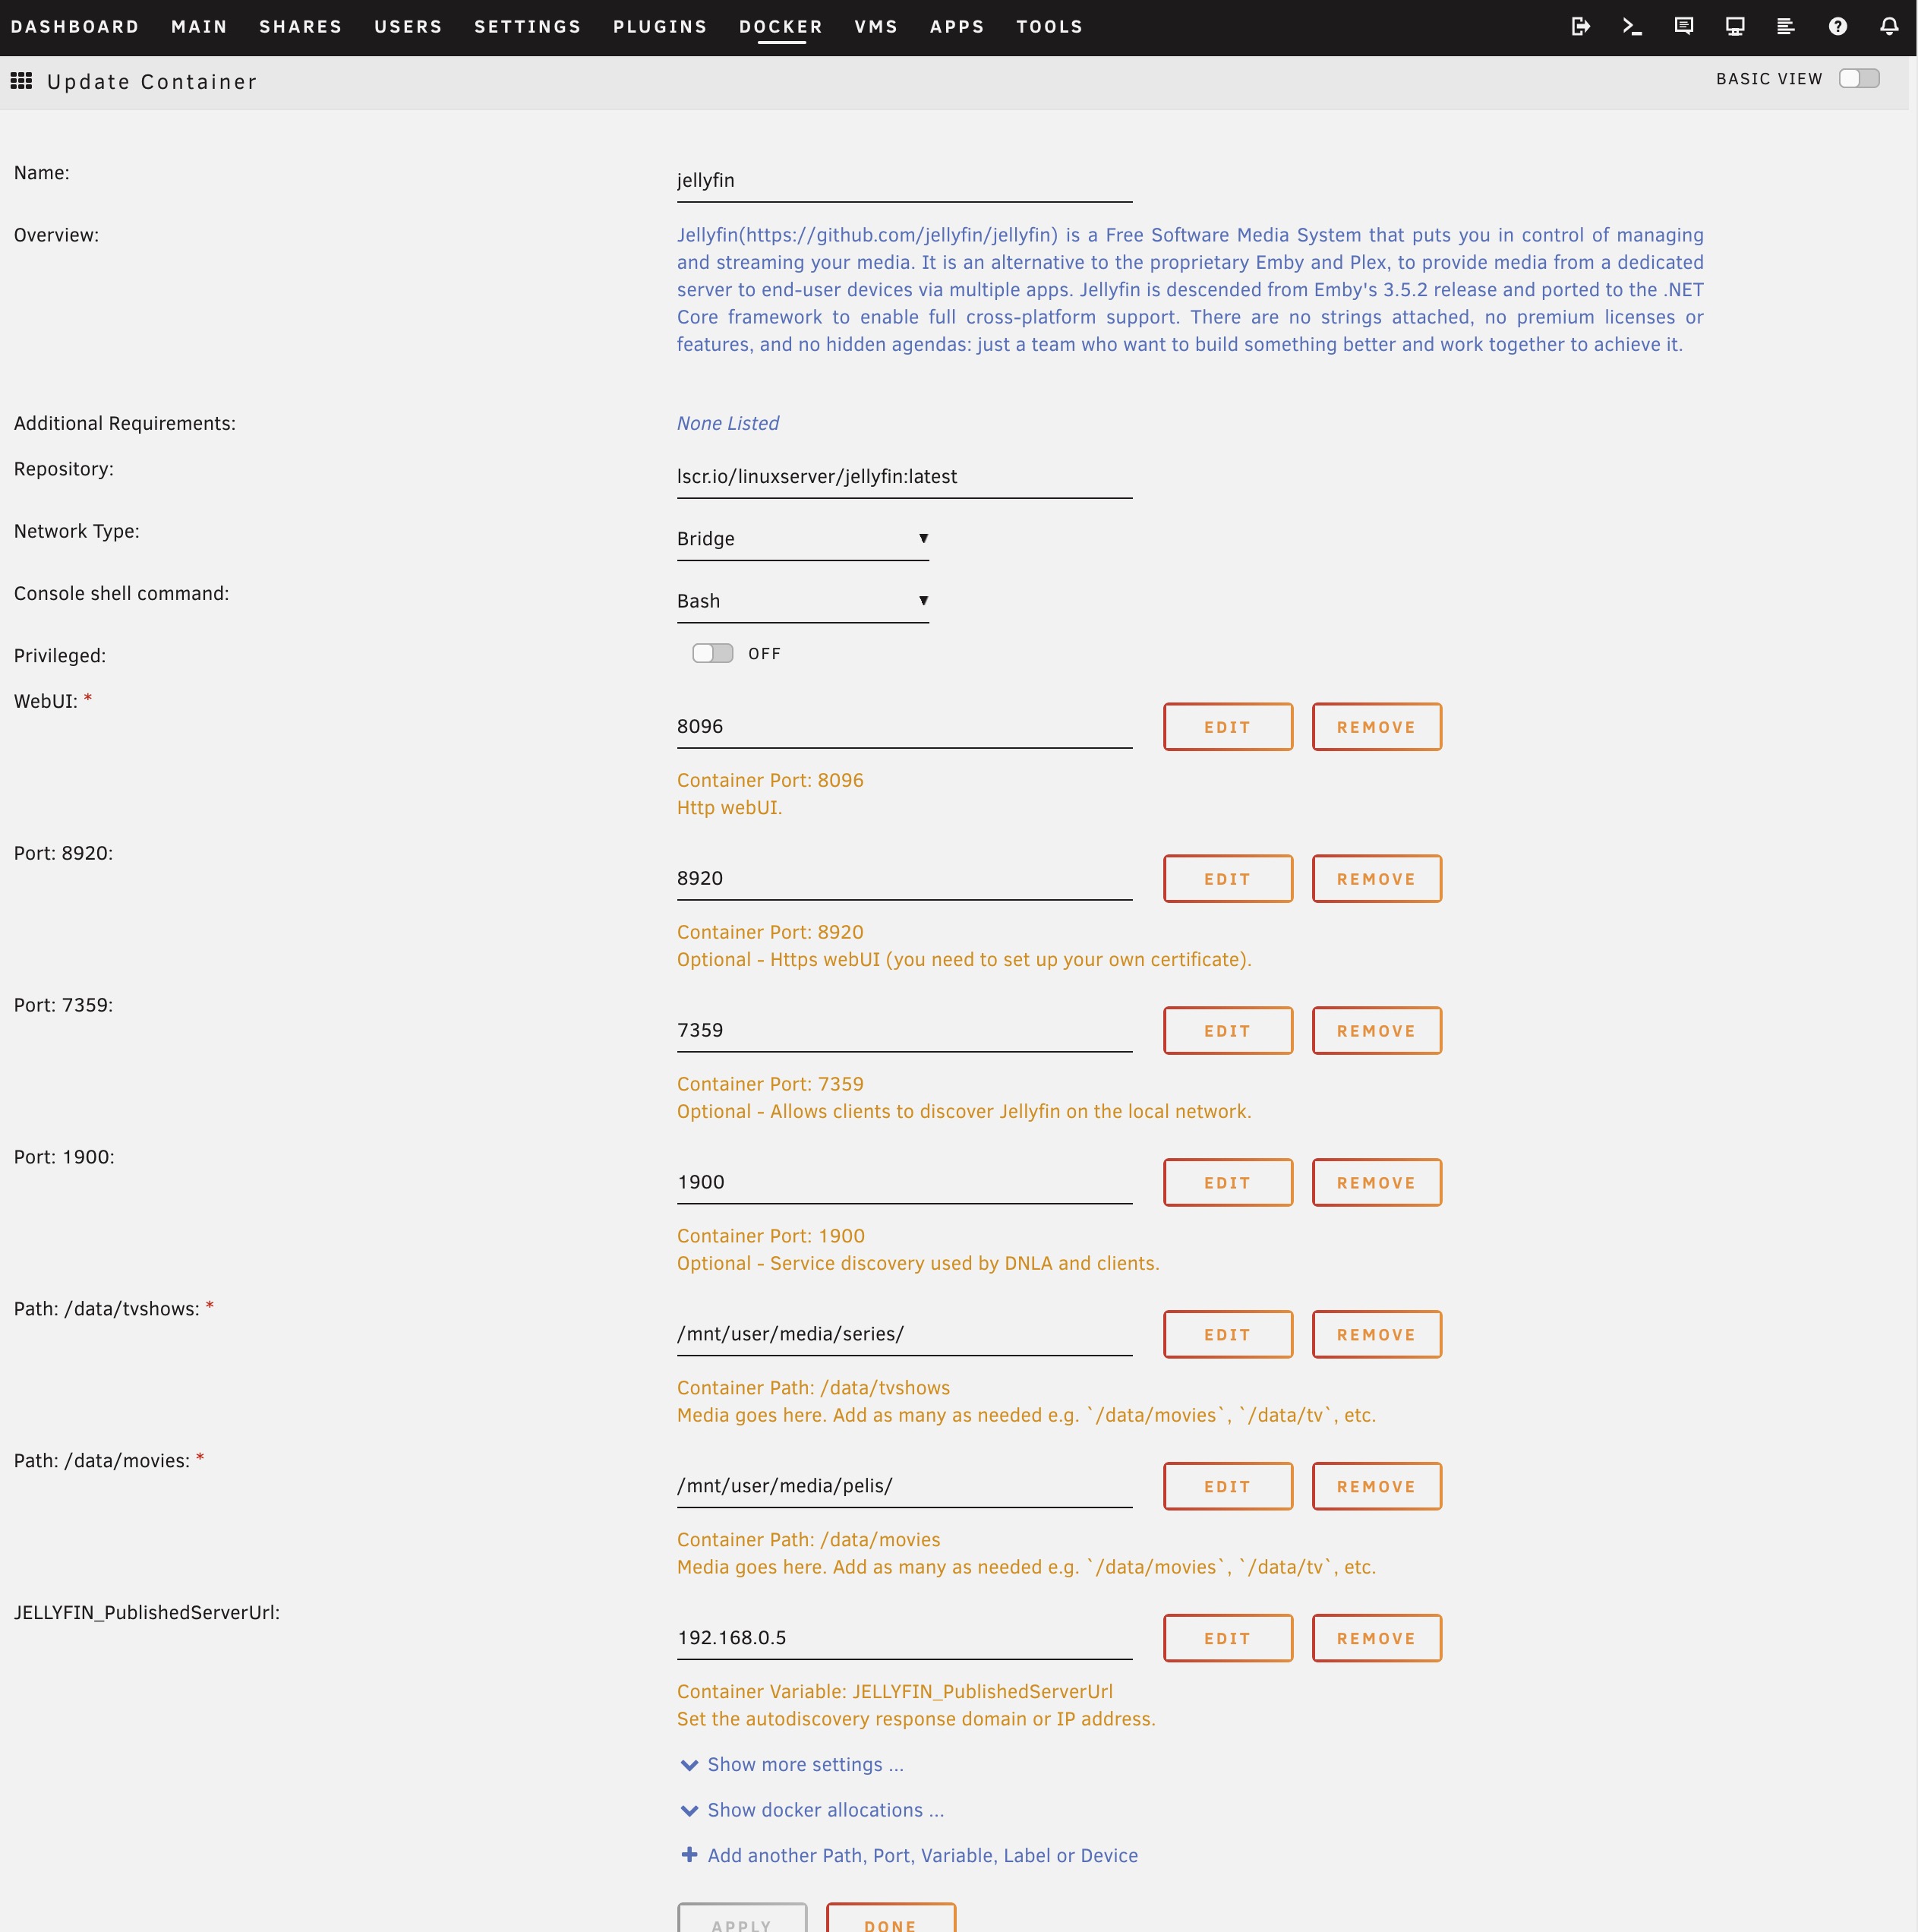
Task: Add another Path, Port, Variable link
Action: [921, 1856]
